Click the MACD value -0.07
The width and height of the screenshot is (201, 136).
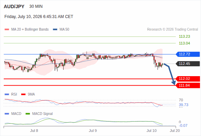(183, 125)
